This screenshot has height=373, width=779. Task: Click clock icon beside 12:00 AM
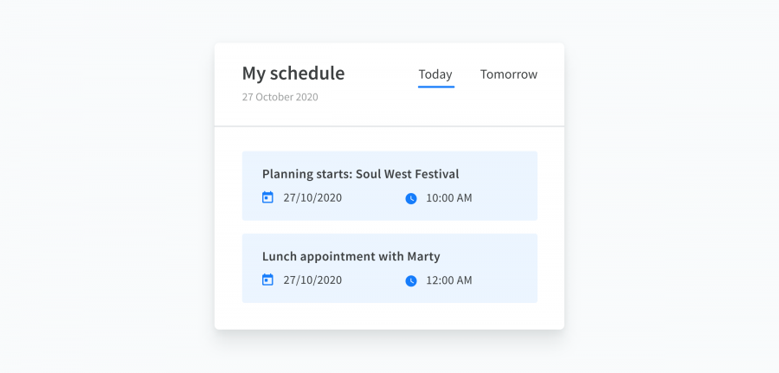[x=411, y=281]
